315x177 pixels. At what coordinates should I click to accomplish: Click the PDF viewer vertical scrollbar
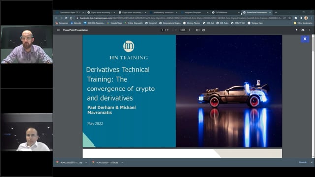click(x=313, y=96)
